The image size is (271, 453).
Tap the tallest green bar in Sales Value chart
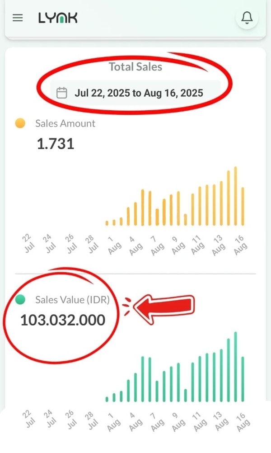coord(235,367)
